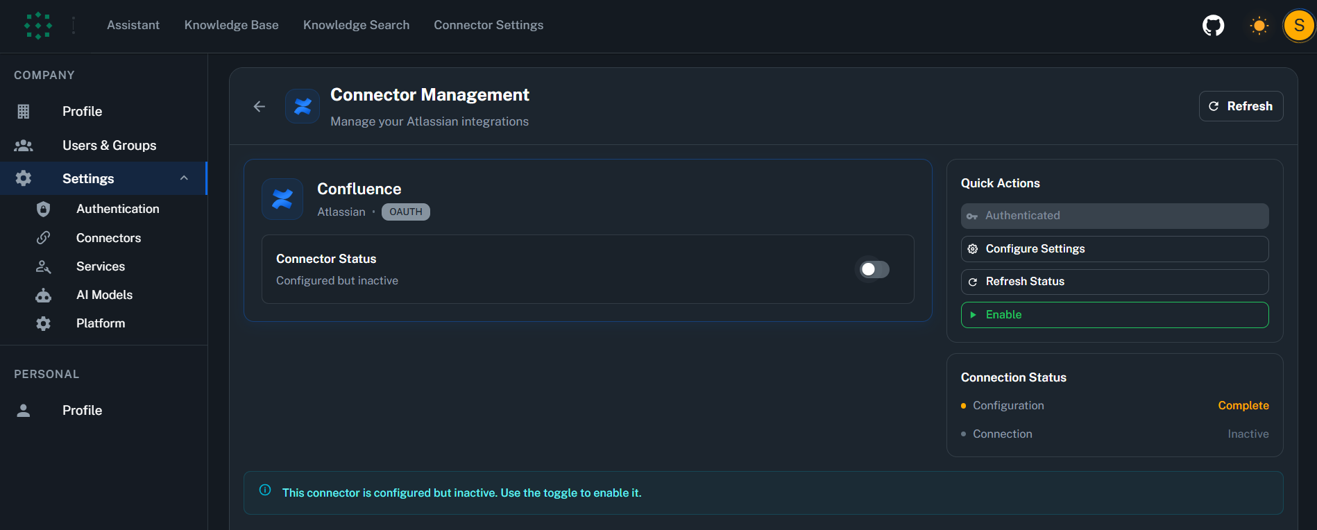This screenshot has height=530, width=1317.
Task: Select Company Profile in sidebar
Action: click(103, 111)
